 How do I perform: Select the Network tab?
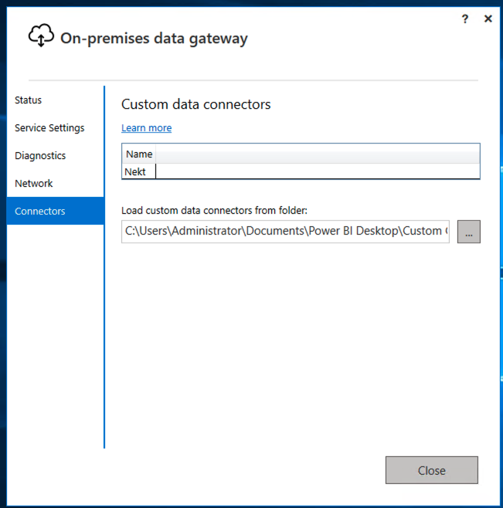click(x=34, y=184)
